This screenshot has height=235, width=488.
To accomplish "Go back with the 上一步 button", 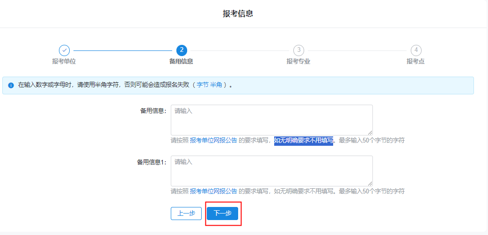I will tap(186, 213).
